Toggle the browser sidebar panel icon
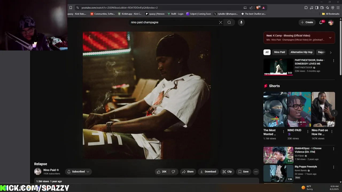Image resolution: width=342 pixels, height=192 pixels. pyautogui.click(x=317, y=8)
